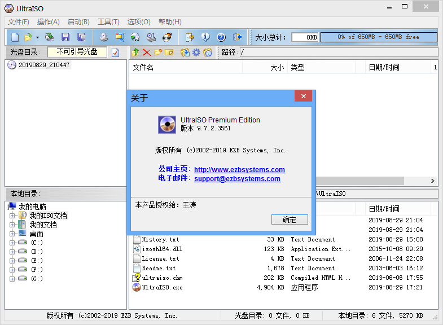The width and height of the screenshot is (443, 325).
Task: Click the New blank document toolbar icon
Action: pos(15,37)
